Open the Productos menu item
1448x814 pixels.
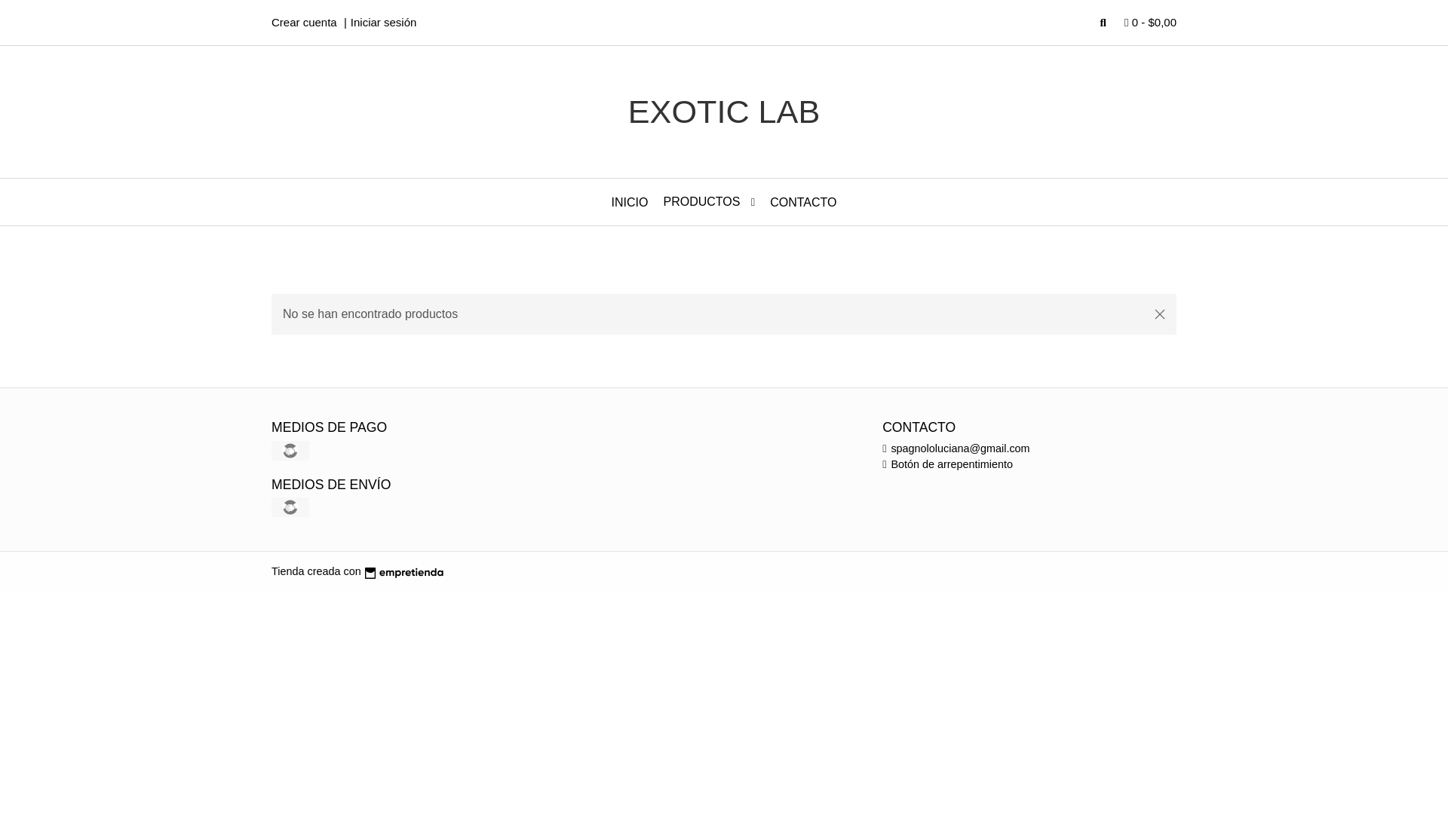point(701,202)
